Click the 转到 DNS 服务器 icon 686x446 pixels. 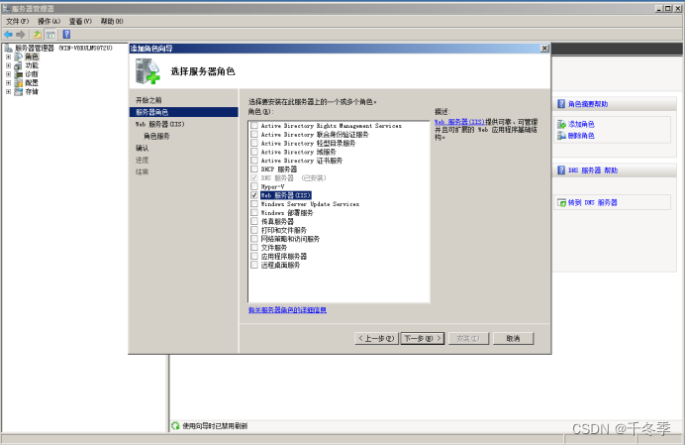click(561, 202)
